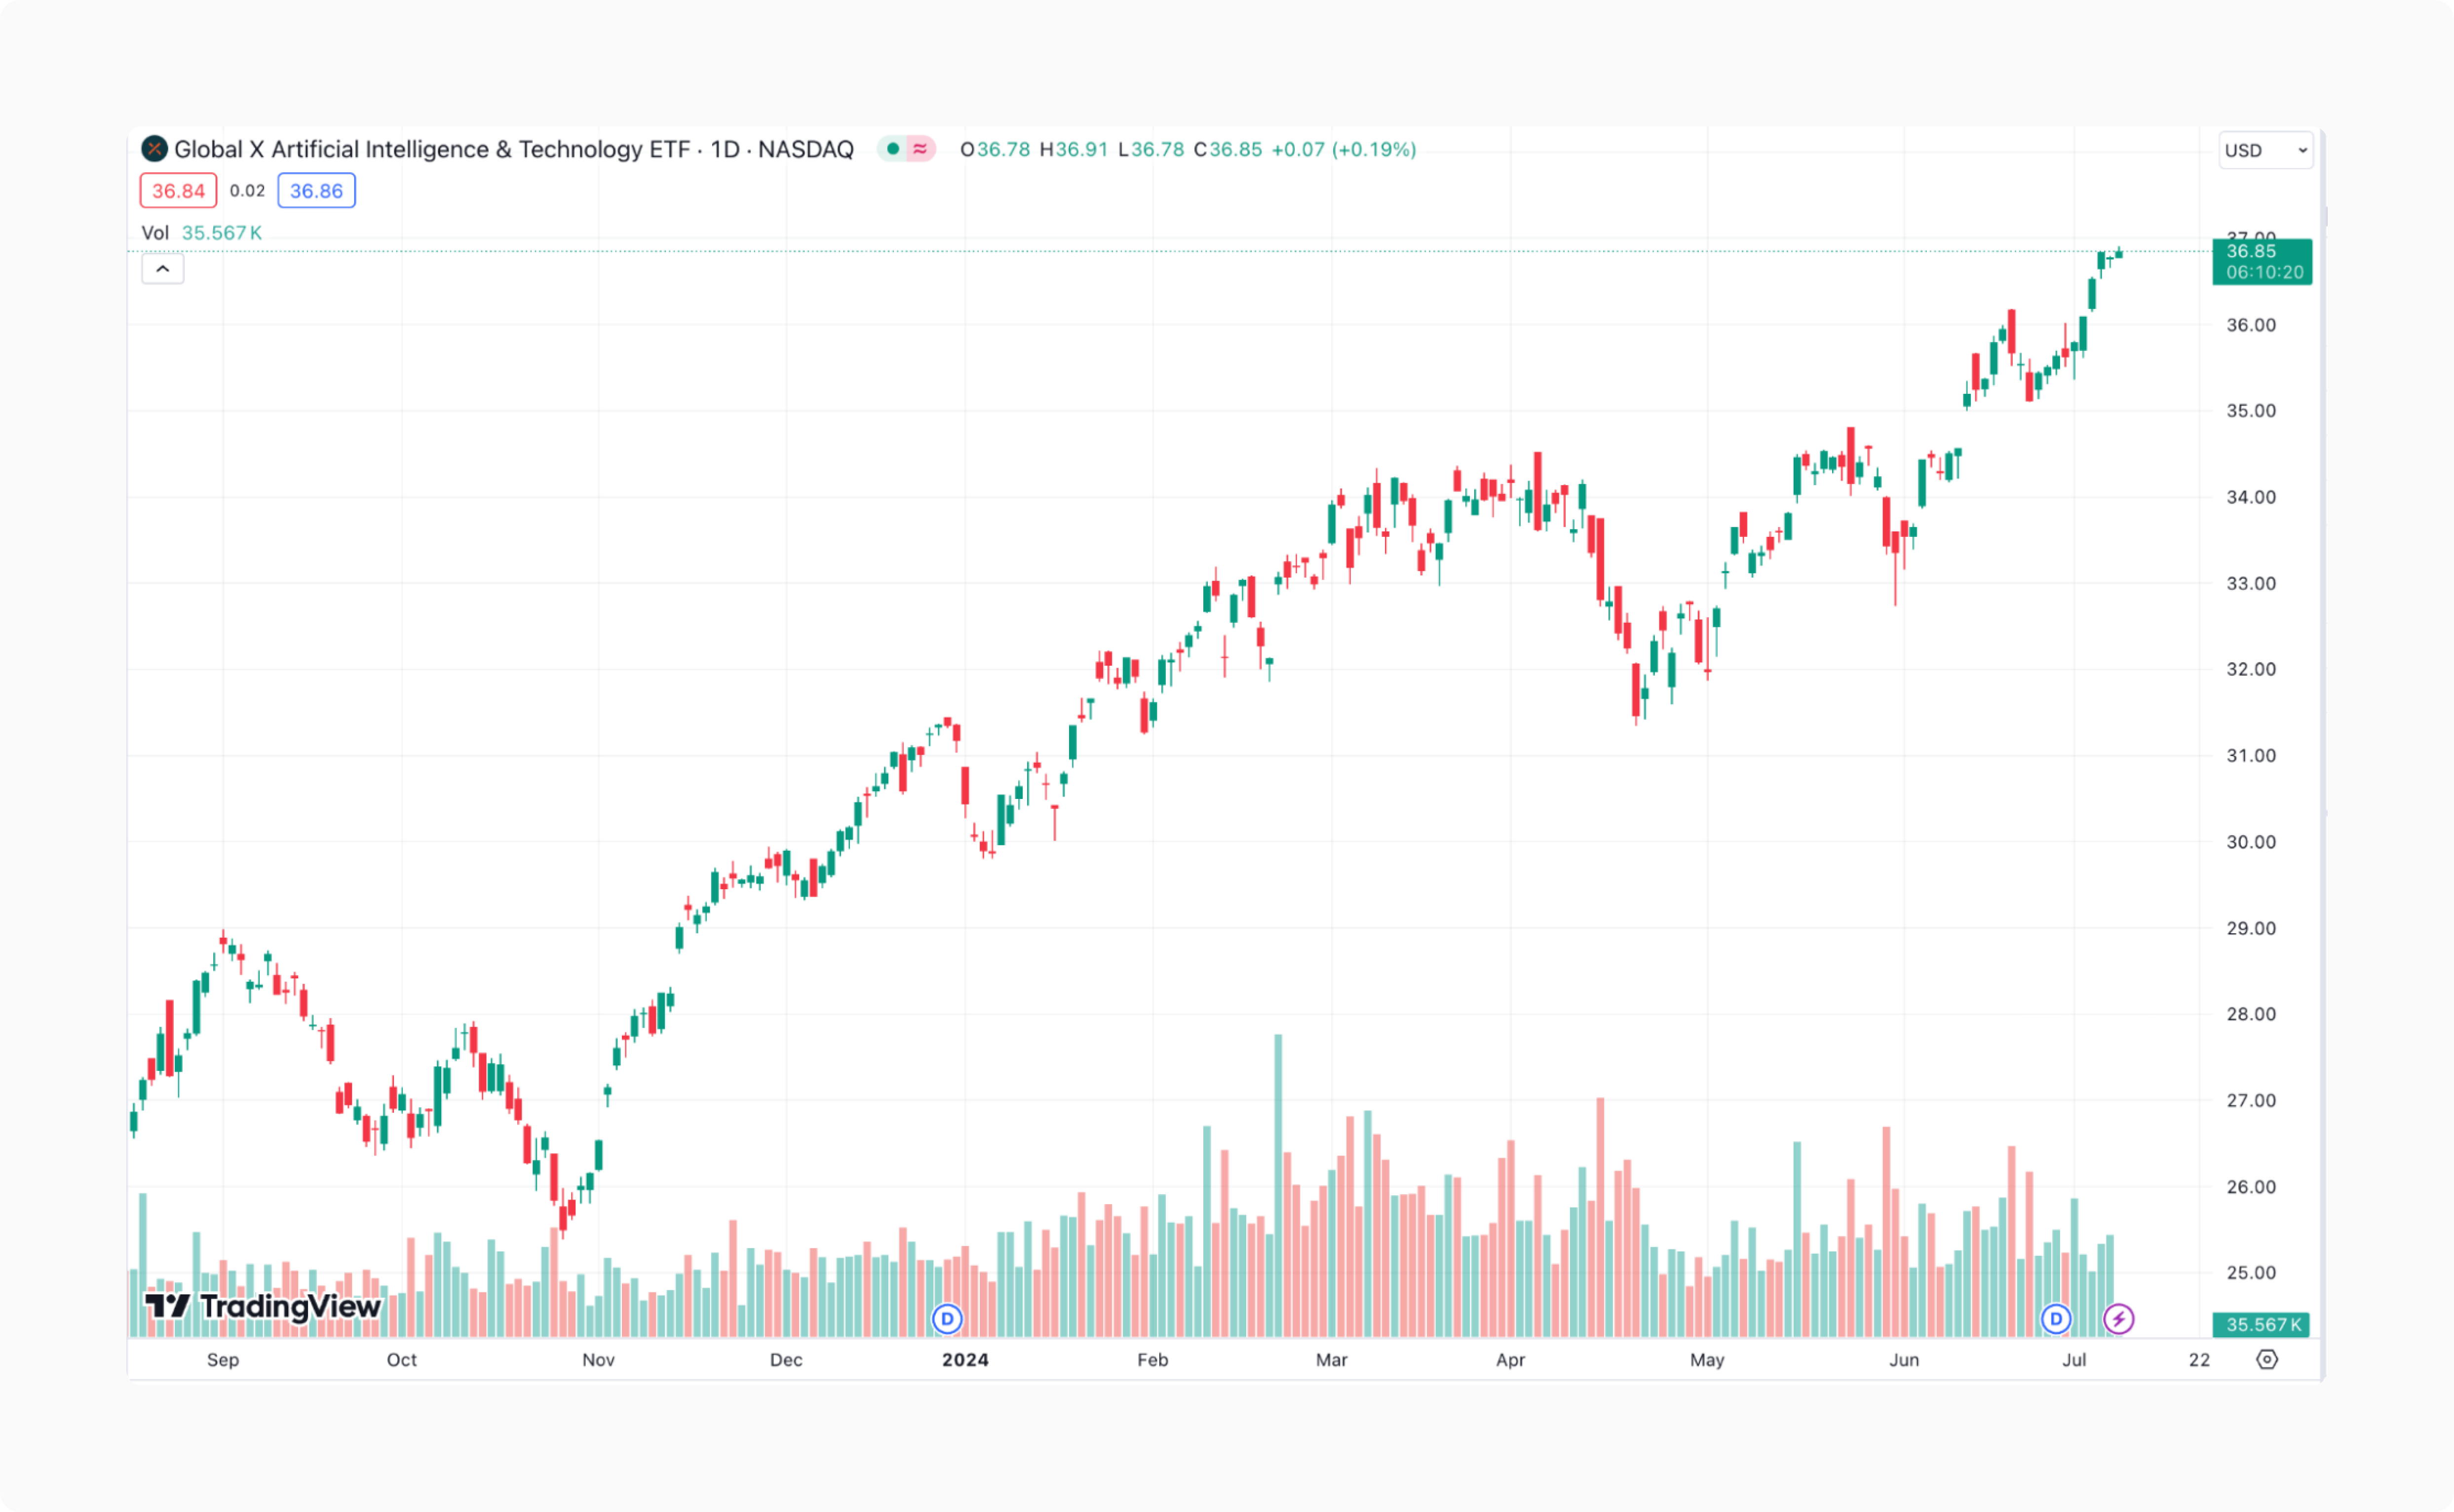Screen dimensions: 2454x1512
Task: Click the change value +0.07 (+0.19%)
Action: point(1344,150)
